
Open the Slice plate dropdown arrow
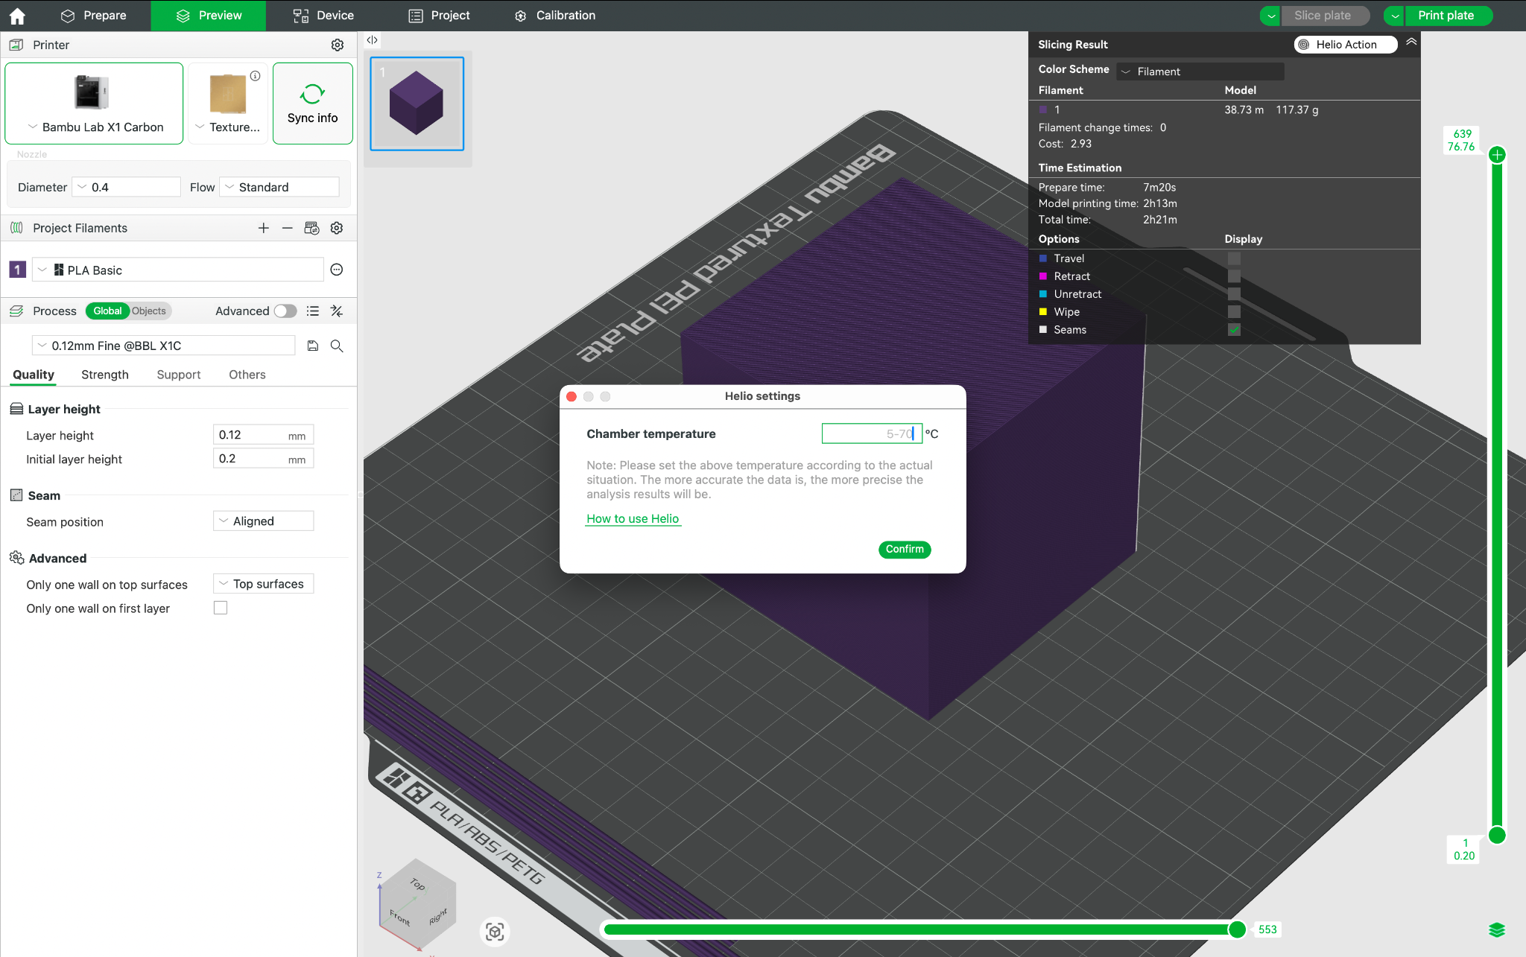point(1271,16)
